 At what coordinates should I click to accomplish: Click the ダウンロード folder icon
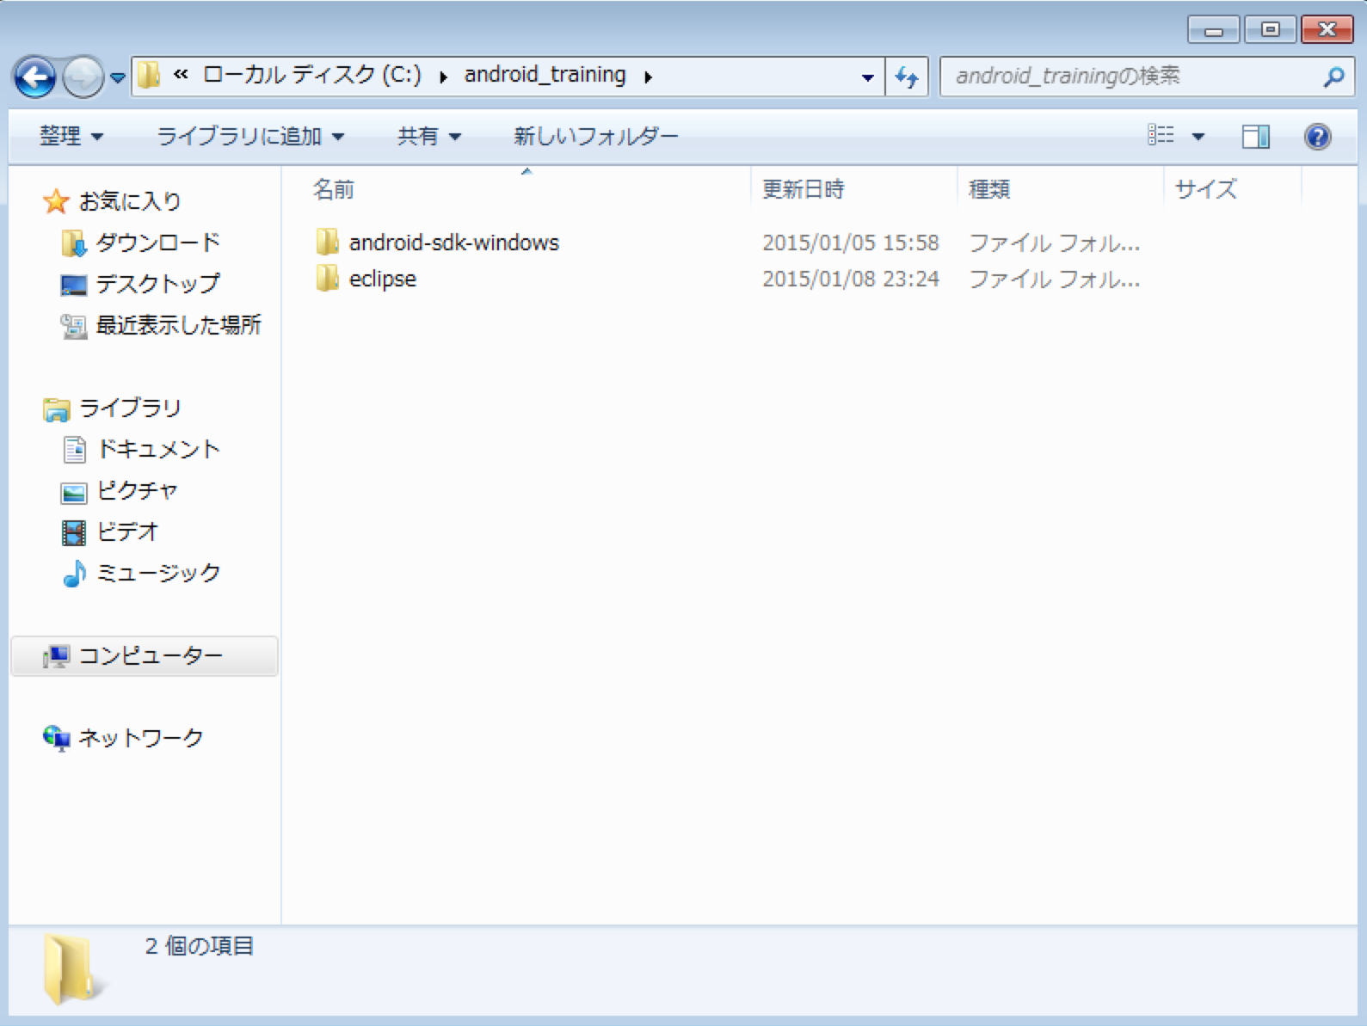[x=74, y=243]
